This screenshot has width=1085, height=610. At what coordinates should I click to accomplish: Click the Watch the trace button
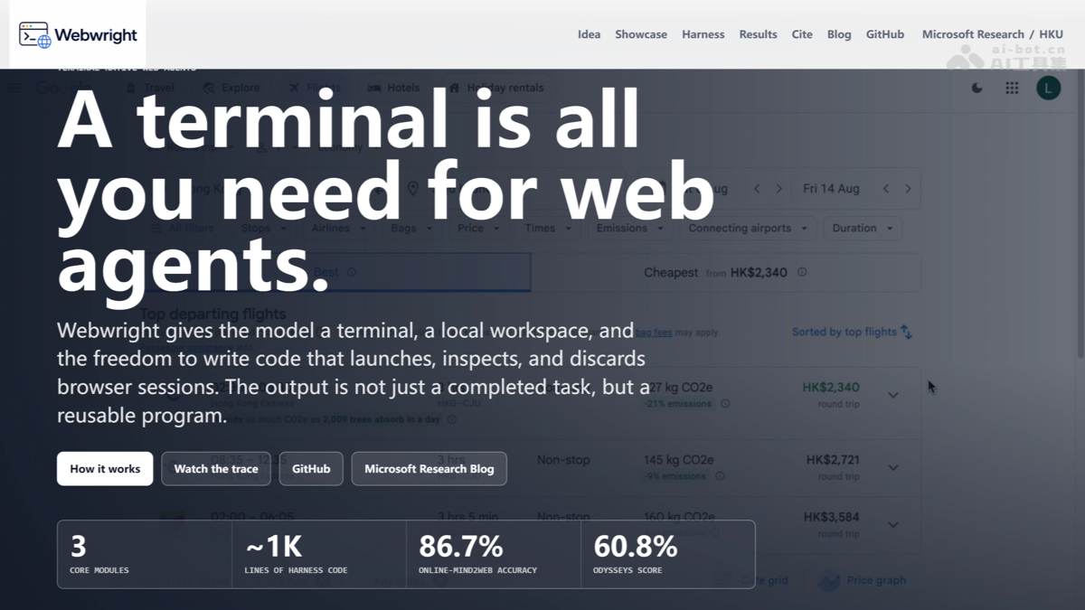(216, 469)
